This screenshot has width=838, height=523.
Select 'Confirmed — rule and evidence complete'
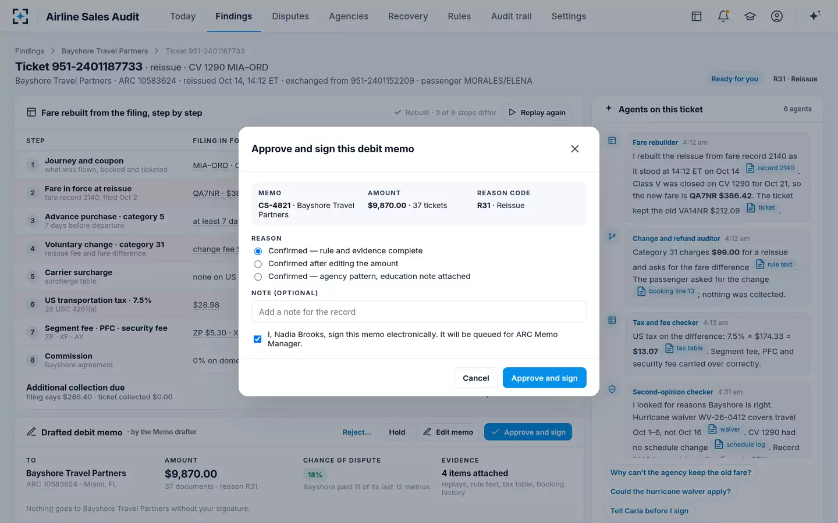click(258, 251)
